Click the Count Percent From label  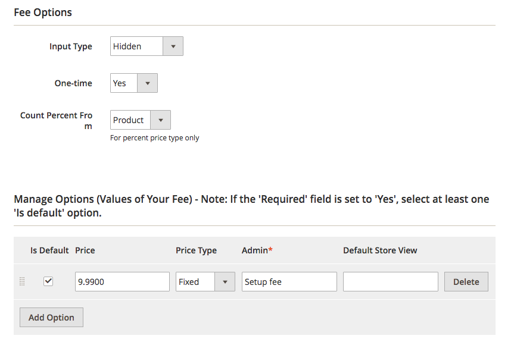57,120
